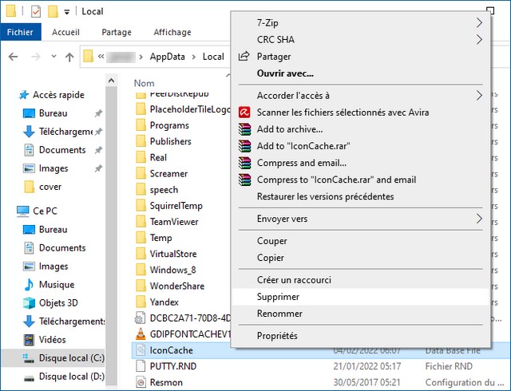This screenshot has width=511, height=391.
Task: Sort files by the Nom column header
Action: 145,83
